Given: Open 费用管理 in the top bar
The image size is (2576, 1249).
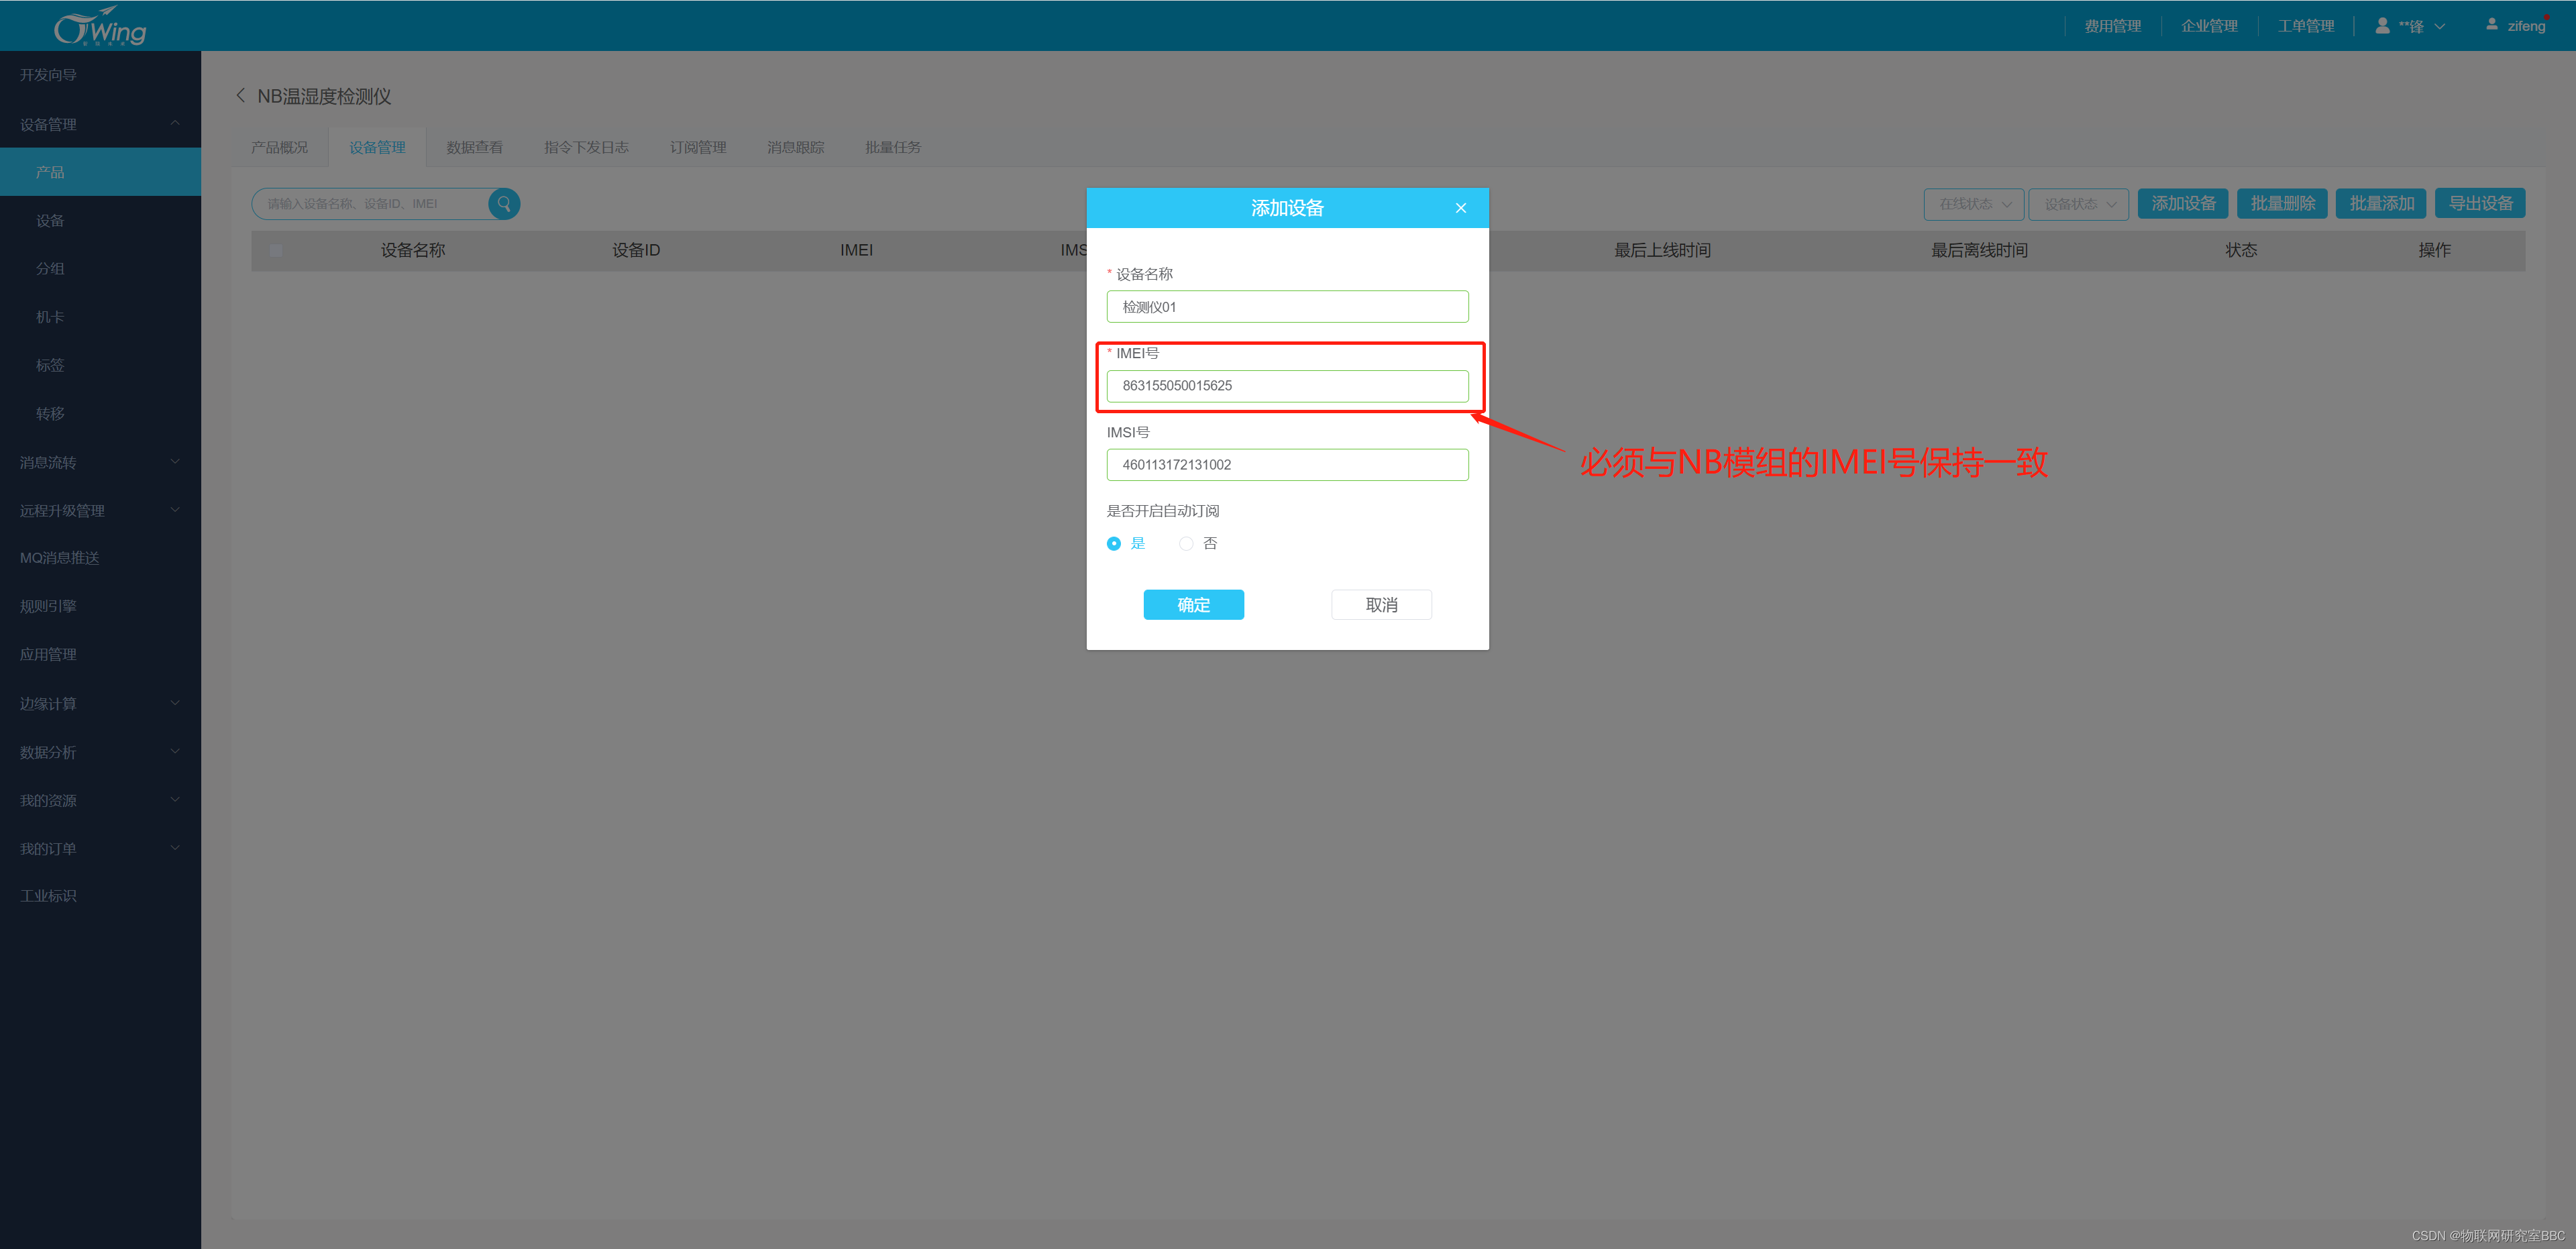Looking at the screenshot, I should (x=2113, y=26).
